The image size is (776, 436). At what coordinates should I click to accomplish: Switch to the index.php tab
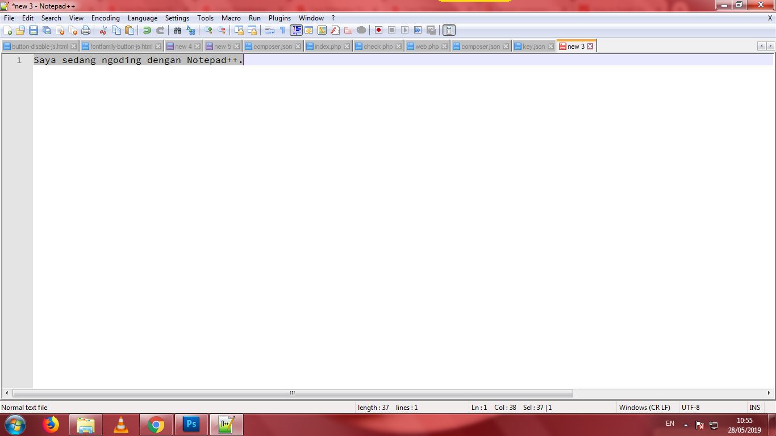pos(327,46)
